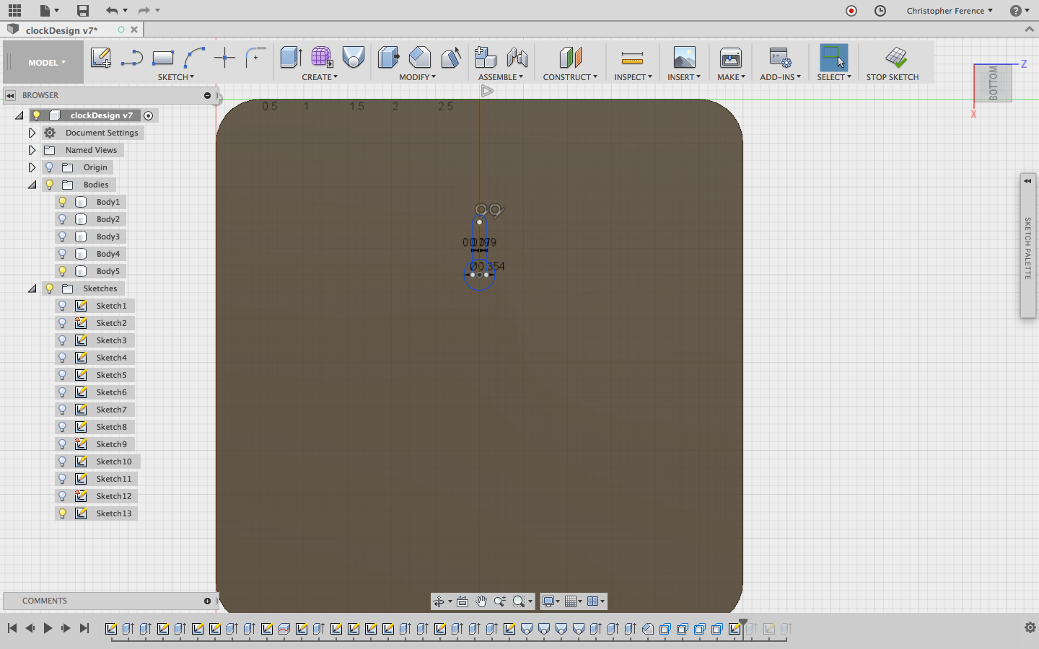Choose the Rectangle sketch tool
1039x649 pixels.
coord(163,58)
